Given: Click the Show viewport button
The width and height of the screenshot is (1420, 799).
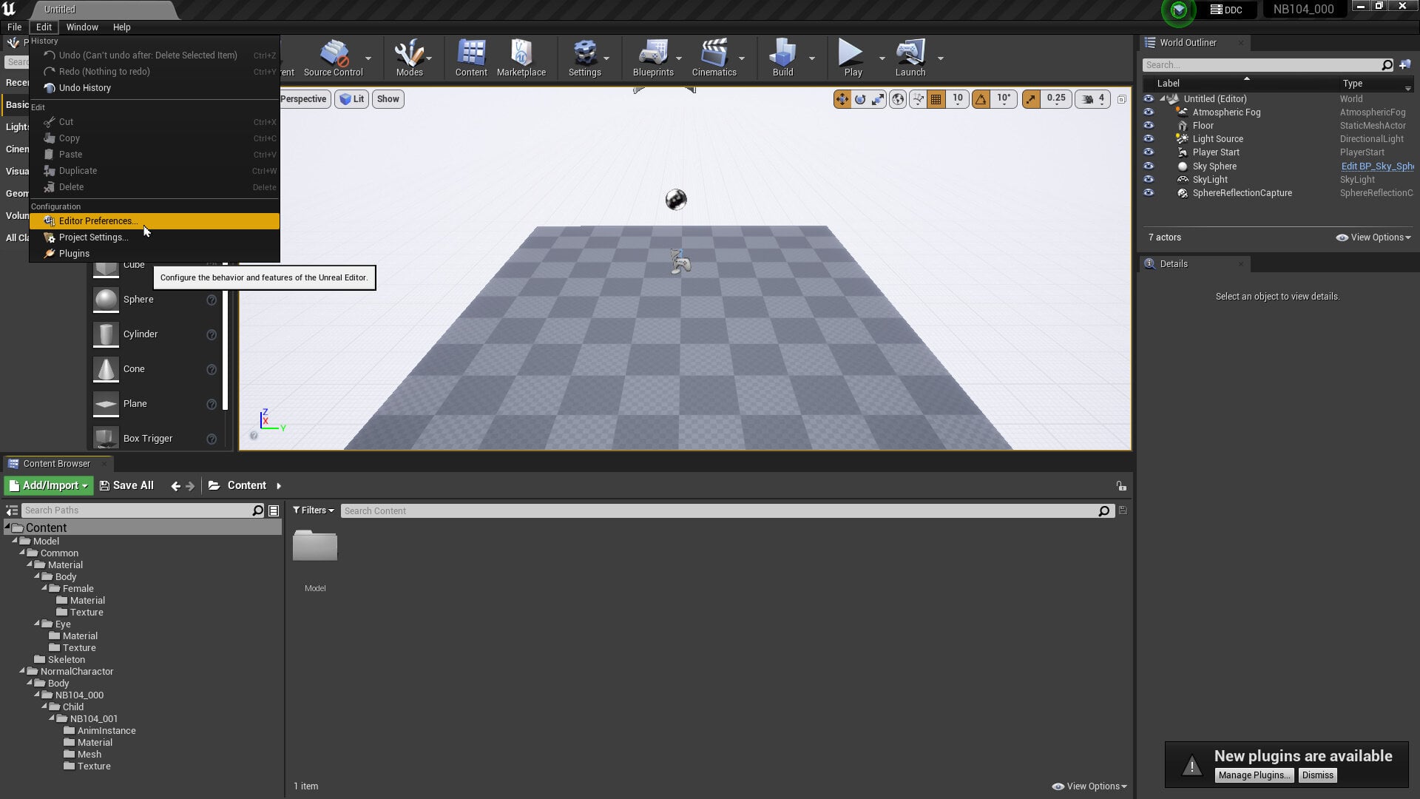Looking at the screenshot, I should pos(388,99).
